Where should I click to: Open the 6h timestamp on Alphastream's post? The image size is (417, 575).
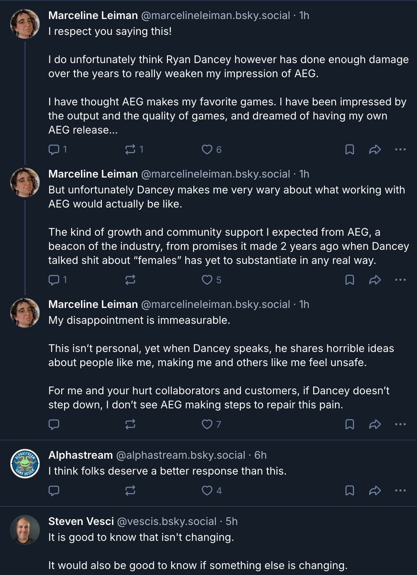[261, 455]
